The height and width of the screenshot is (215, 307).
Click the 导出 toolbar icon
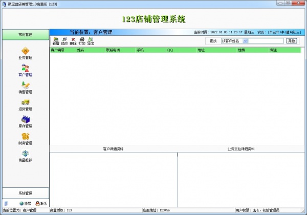[x=90, y=41]
